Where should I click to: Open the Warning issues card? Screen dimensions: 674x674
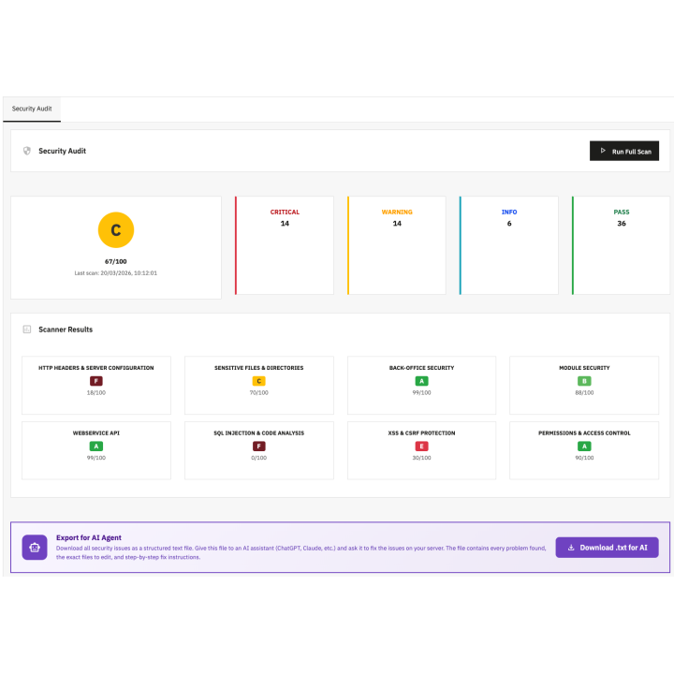tap(397, 245)
